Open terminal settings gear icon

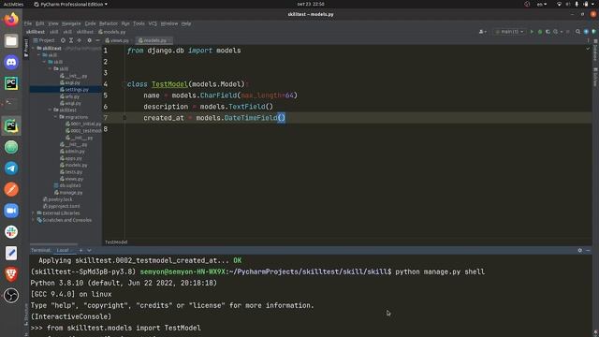(x=580, y=250)
